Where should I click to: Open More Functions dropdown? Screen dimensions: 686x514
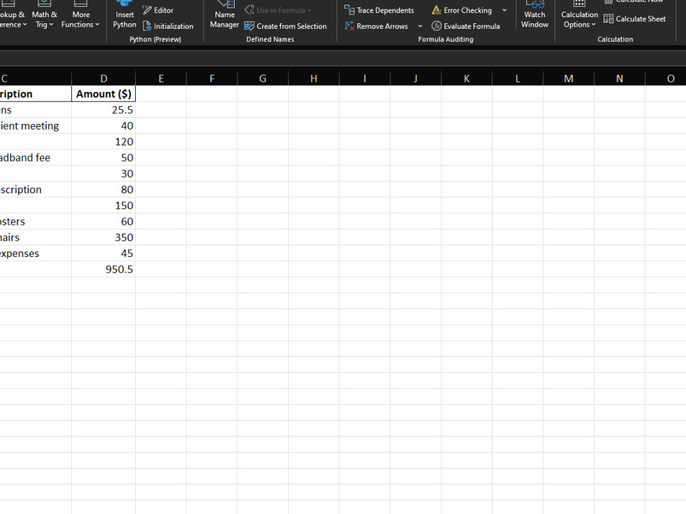point(80,15)
